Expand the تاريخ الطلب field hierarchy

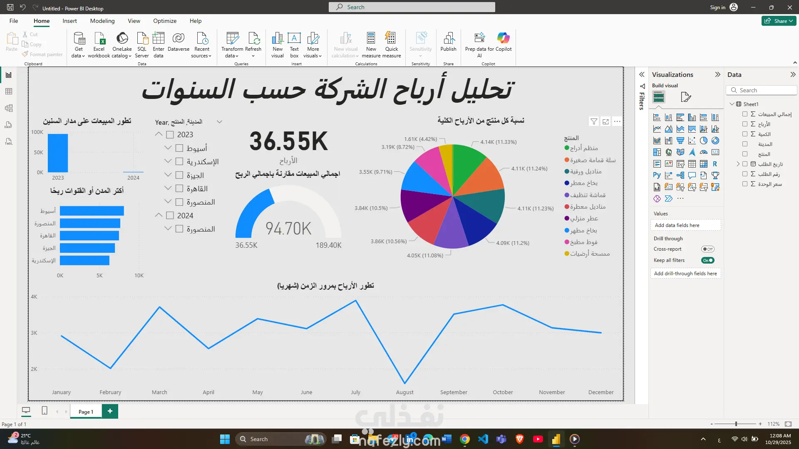tap(738, 164)
